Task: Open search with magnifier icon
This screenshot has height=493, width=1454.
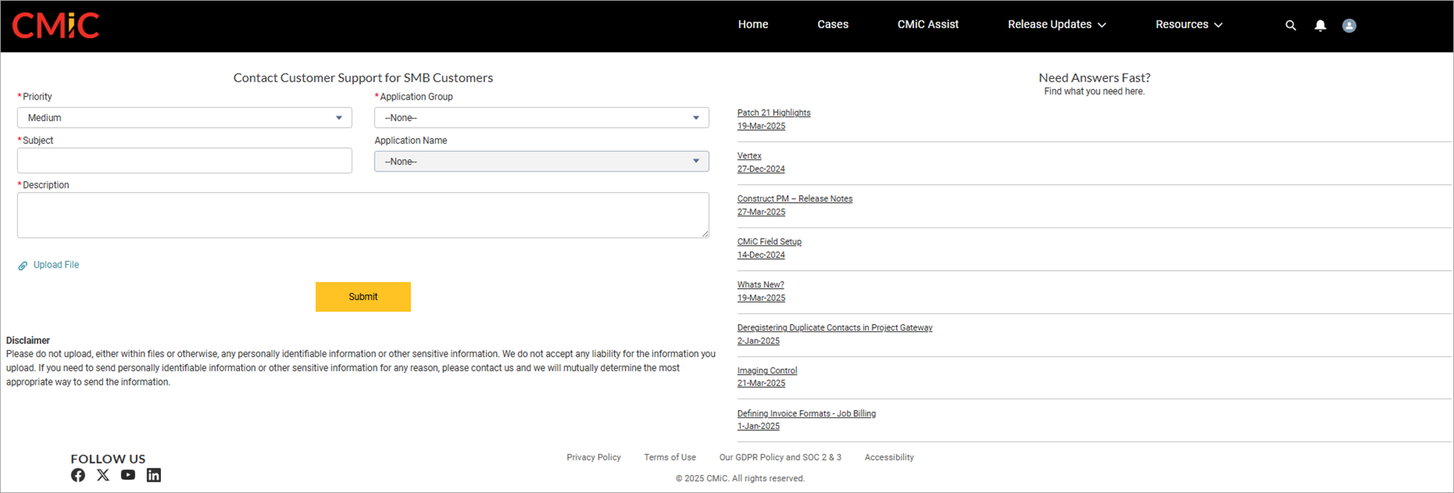Action: click(x=1291, y=25)
